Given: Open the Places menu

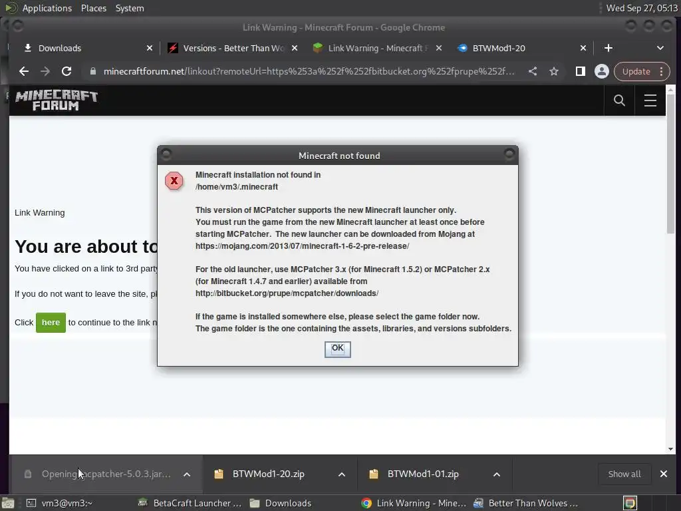Looking at the screenshot, I should (x=93, y=8).
